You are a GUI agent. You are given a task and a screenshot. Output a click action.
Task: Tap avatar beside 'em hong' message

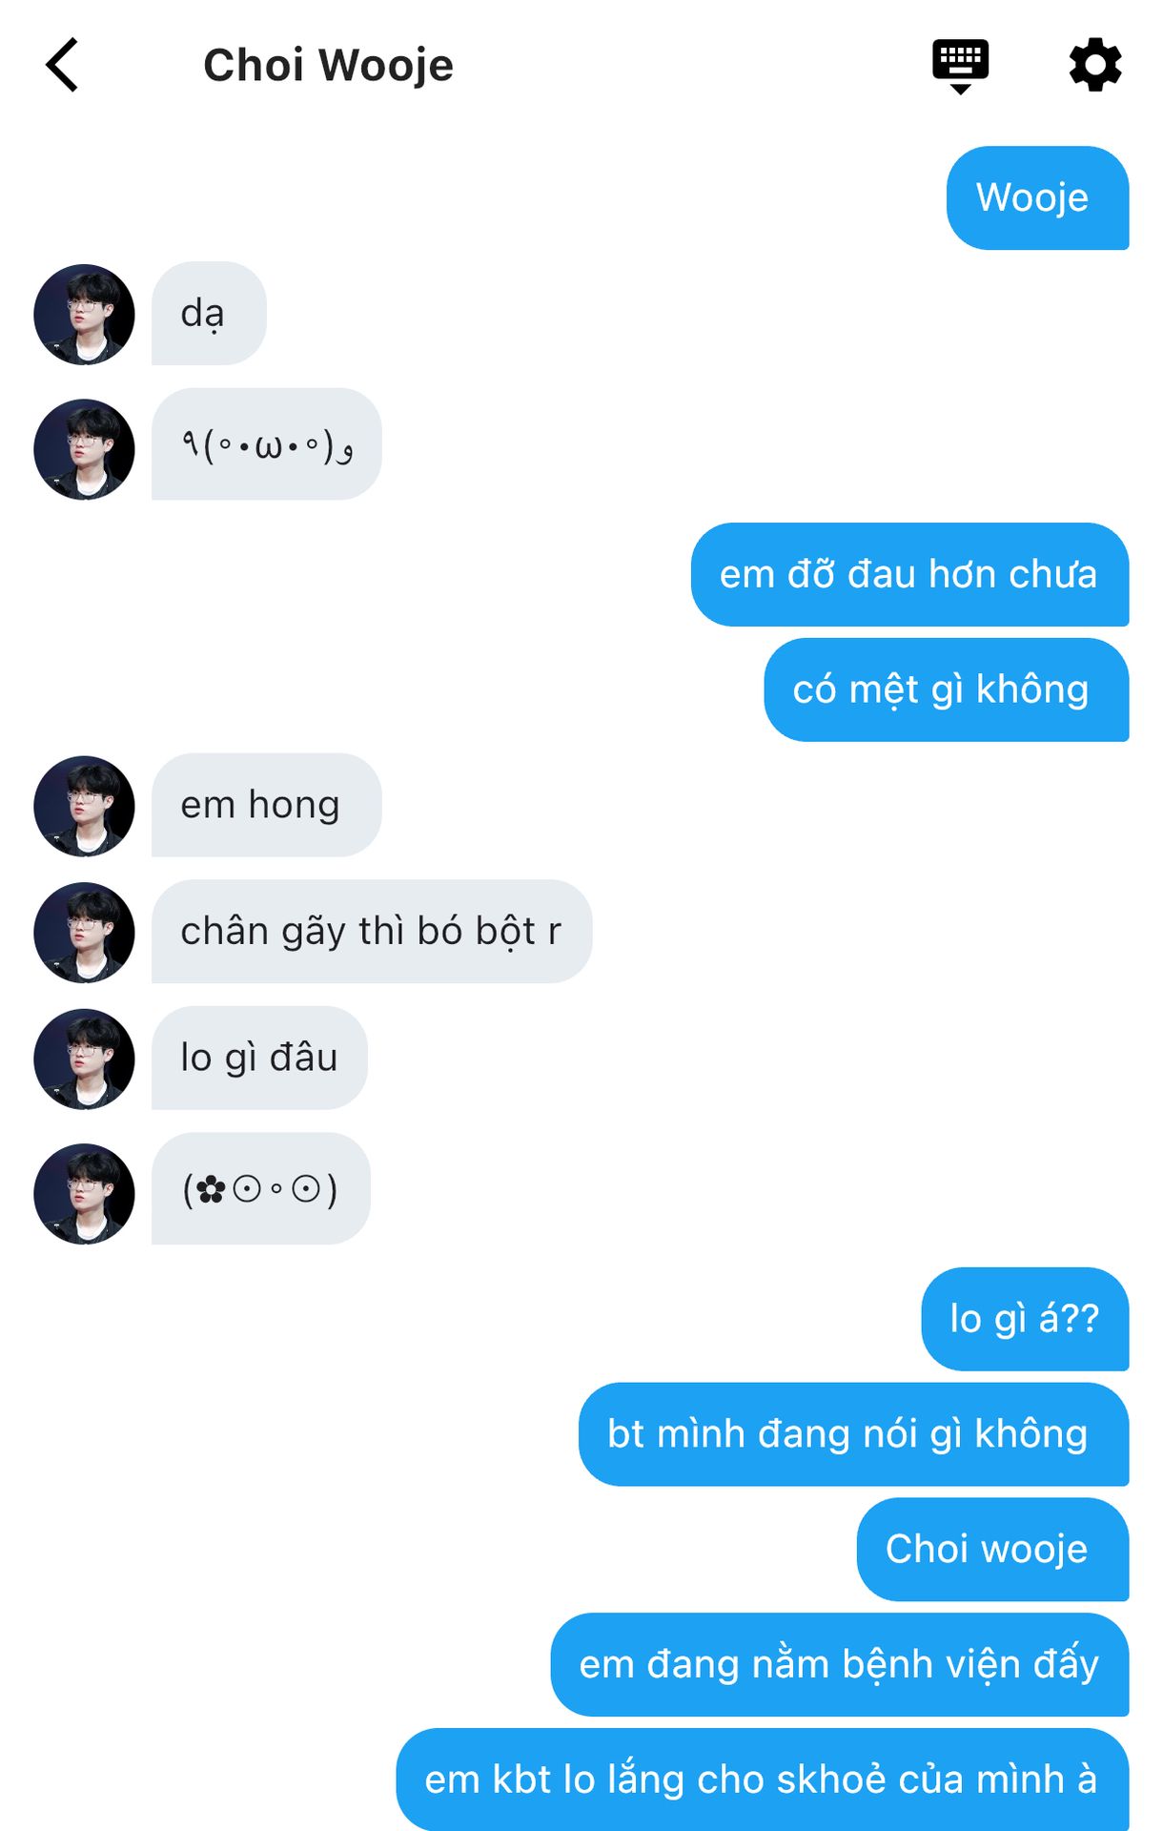84,806
